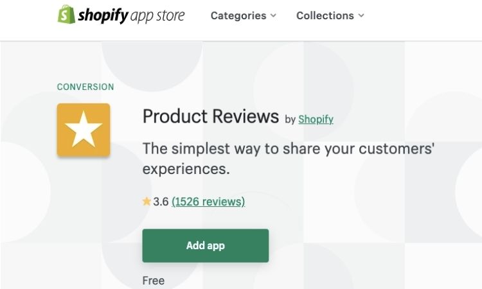Viewport: 482px width, 289px height.
Task: Open the Collections menu
Action: click(x=325, y=15)
